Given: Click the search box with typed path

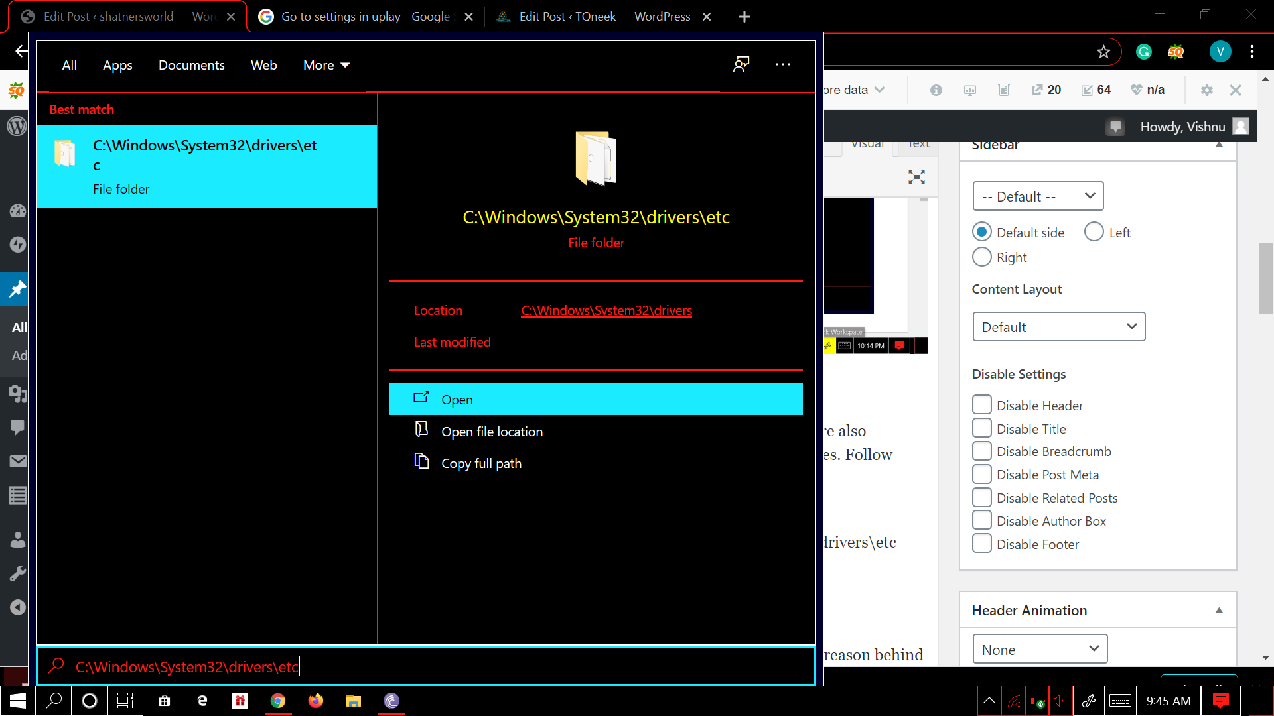Looking at the screenshot, I should pyautogui.click(x=425, y=666).
